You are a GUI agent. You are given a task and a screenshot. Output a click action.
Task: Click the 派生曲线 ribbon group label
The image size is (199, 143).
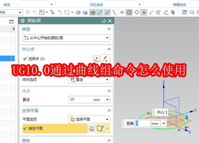click(x=96, y=5)
